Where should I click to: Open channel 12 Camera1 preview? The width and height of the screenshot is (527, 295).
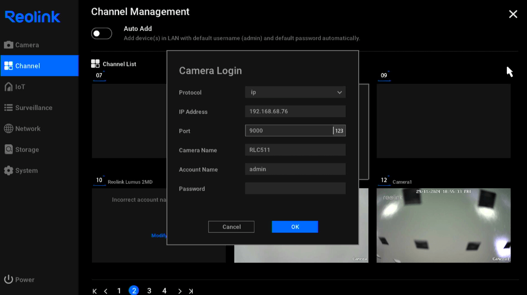tap(443, 225)
